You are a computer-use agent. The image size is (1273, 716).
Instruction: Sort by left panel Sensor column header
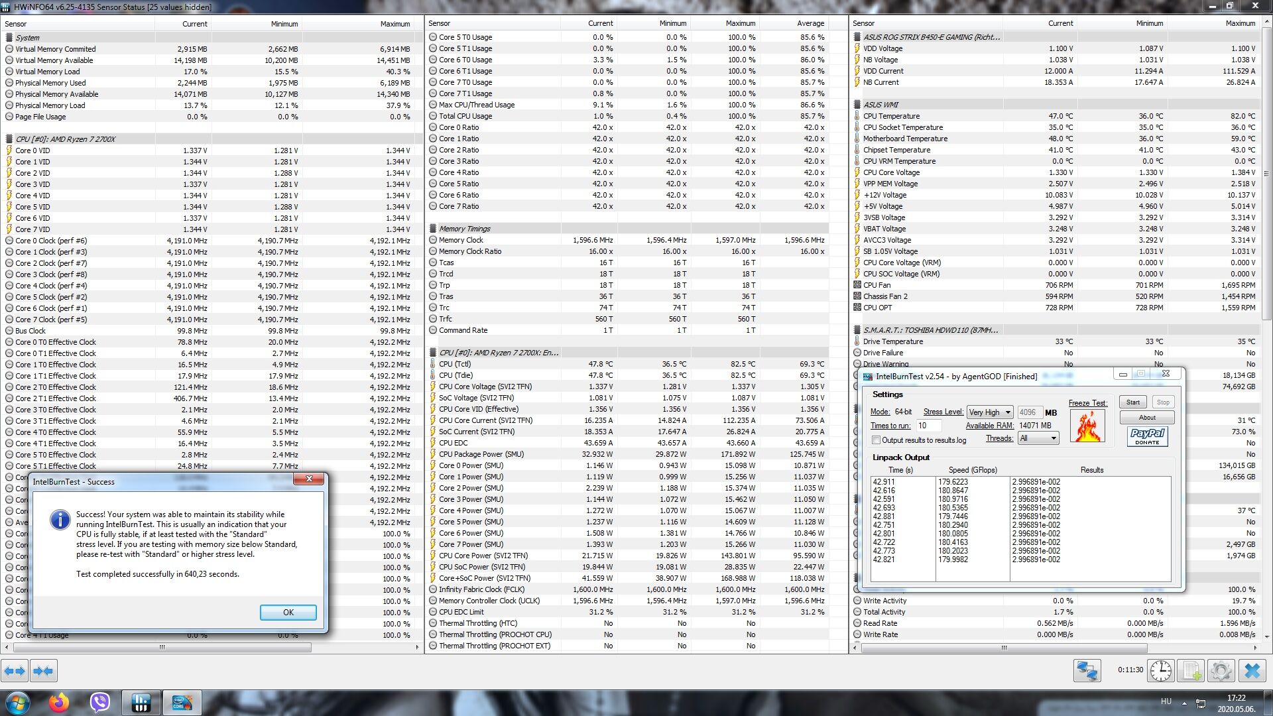tap(78, 24)
